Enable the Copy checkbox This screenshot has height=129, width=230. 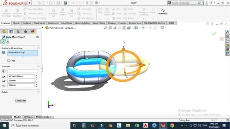[x=9, y=61]
